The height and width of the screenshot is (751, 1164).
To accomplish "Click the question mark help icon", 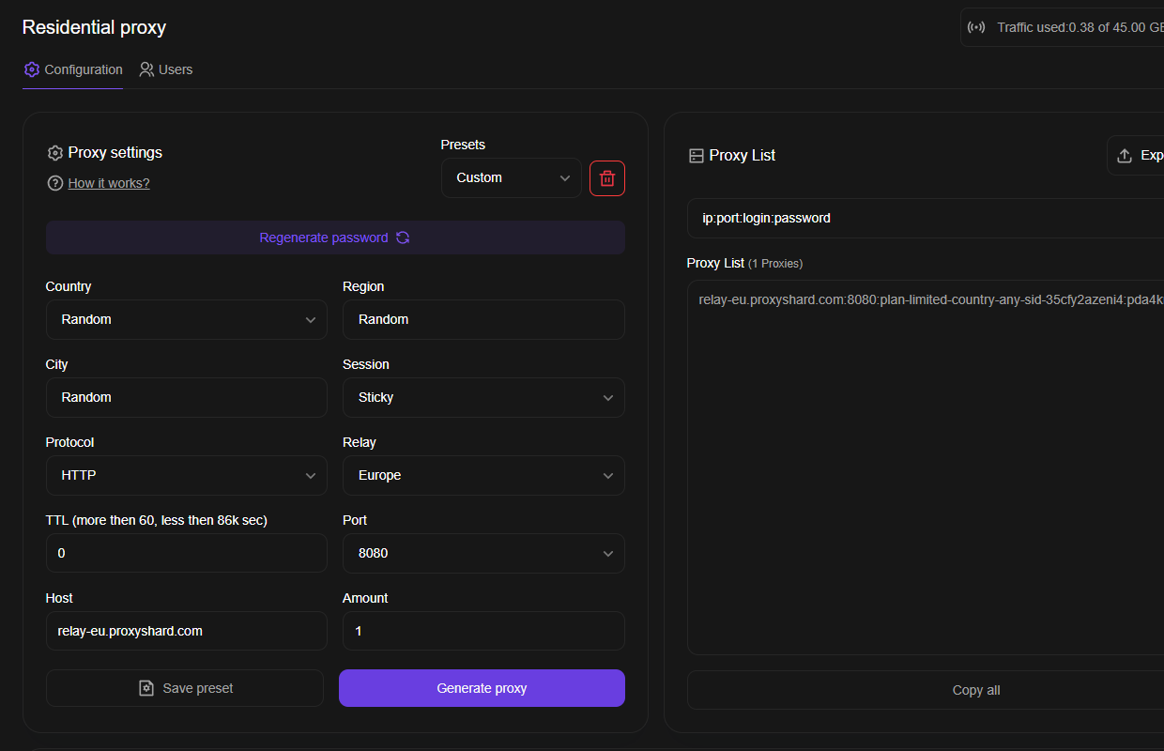I will point(55,183).
